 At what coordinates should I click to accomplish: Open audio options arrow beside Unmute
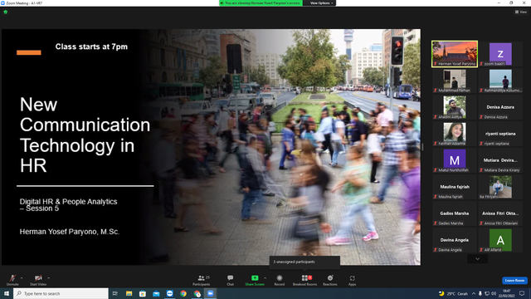pyautogui.click(x=22, y=278)
